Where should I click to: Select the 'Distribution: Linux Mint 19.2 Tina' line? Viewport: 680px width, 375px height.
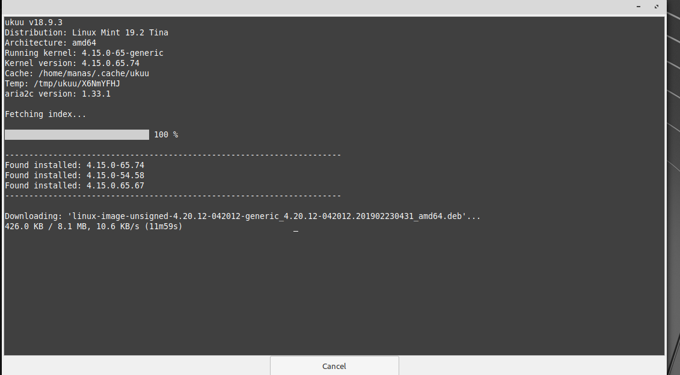pyautogui.click(x=87, y=32)
